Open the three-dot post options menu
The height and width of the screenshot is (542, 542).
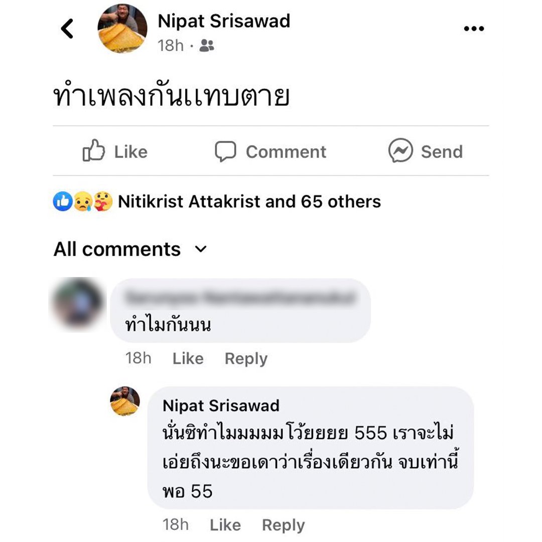coord(474,29)
